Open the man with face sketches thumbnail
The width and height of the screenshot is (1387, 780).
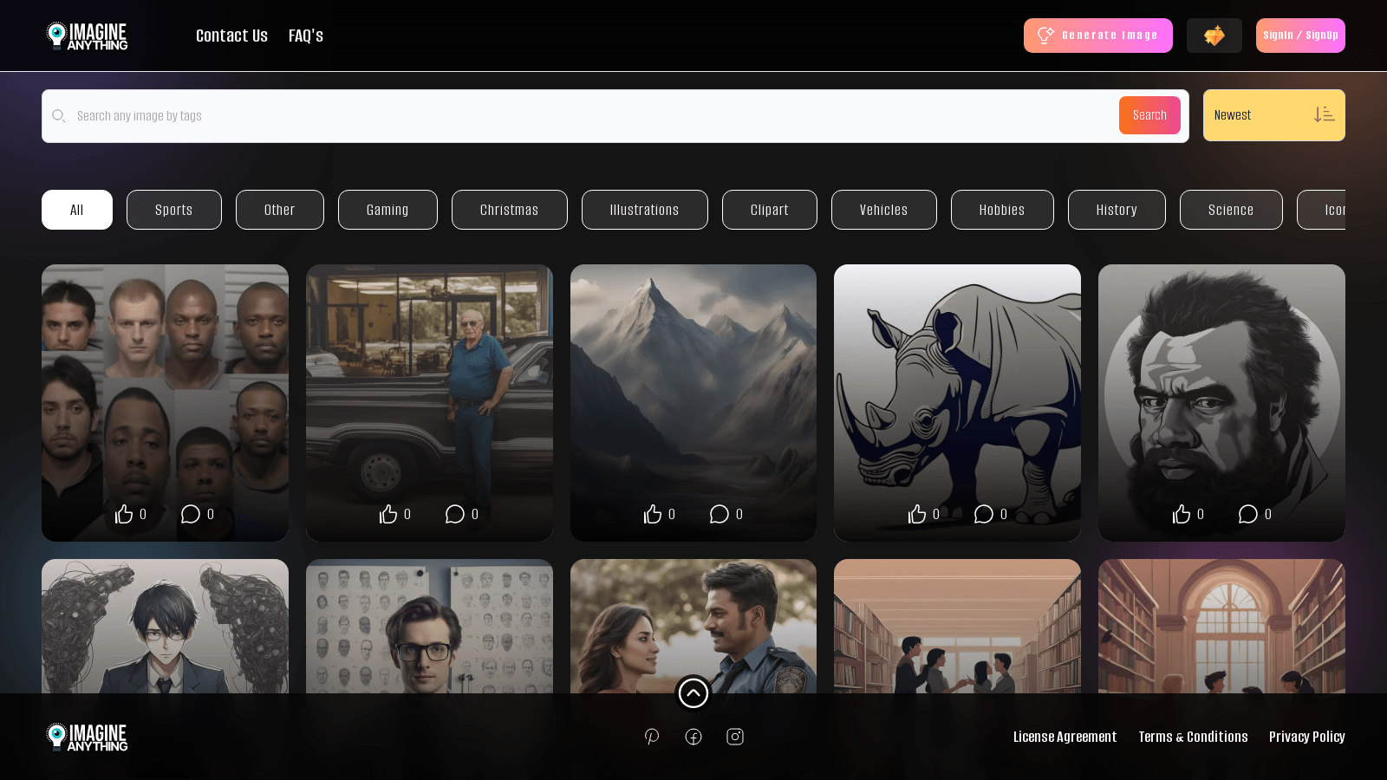point(429,626)
